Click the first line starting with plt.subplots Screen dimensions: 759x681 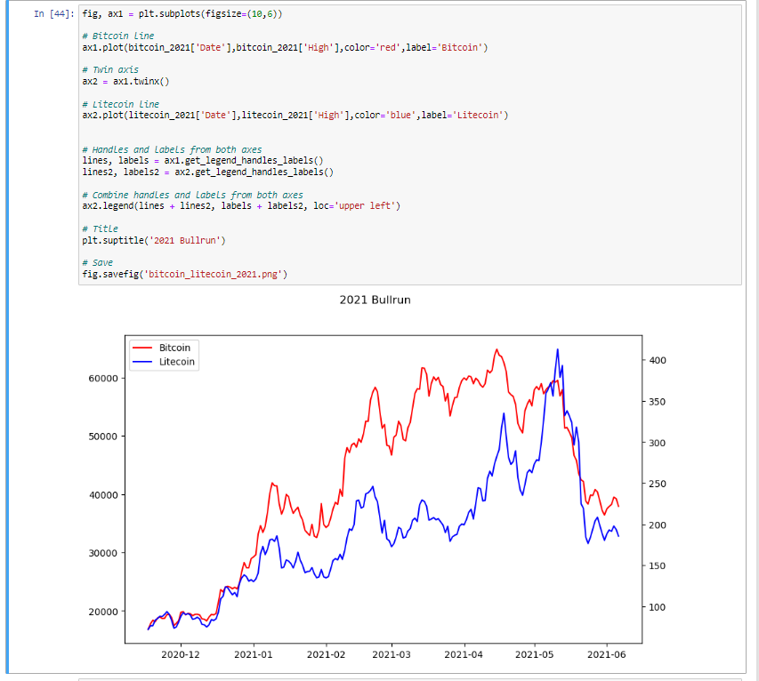coord(184,15)
